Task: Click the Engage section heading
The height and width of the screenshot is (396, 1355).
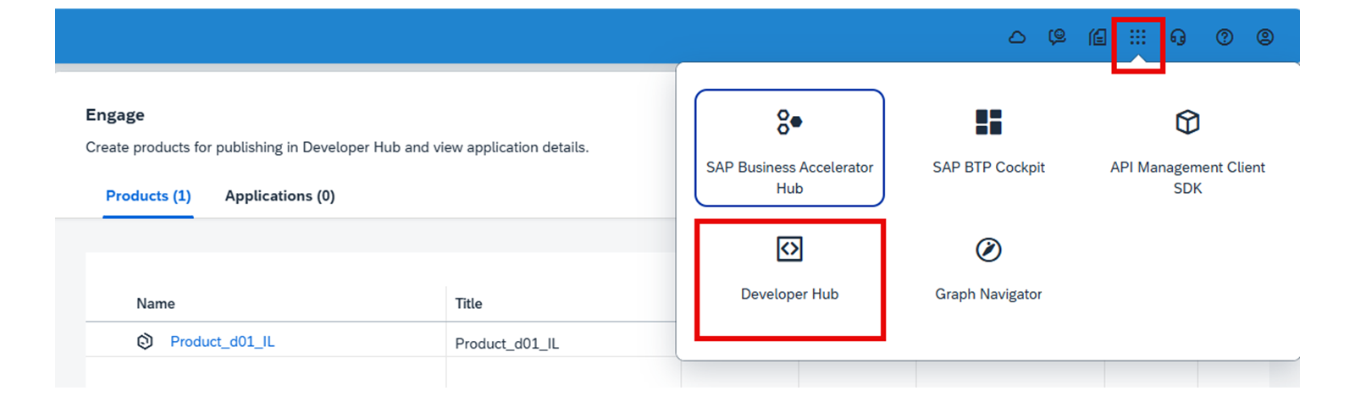Action: (x=115, y=115)
